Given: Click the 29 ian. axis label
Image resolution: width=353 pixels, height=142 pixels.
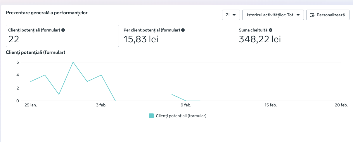Looking at the screenshot, I should pos(31,105).
